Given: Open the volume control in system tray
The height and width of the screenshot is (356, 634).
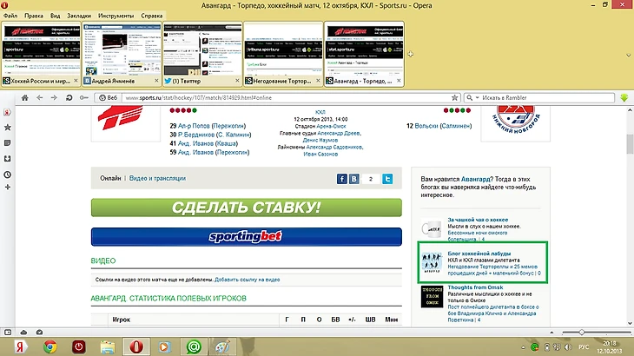Looking at the screenshot, I should 568,347.
